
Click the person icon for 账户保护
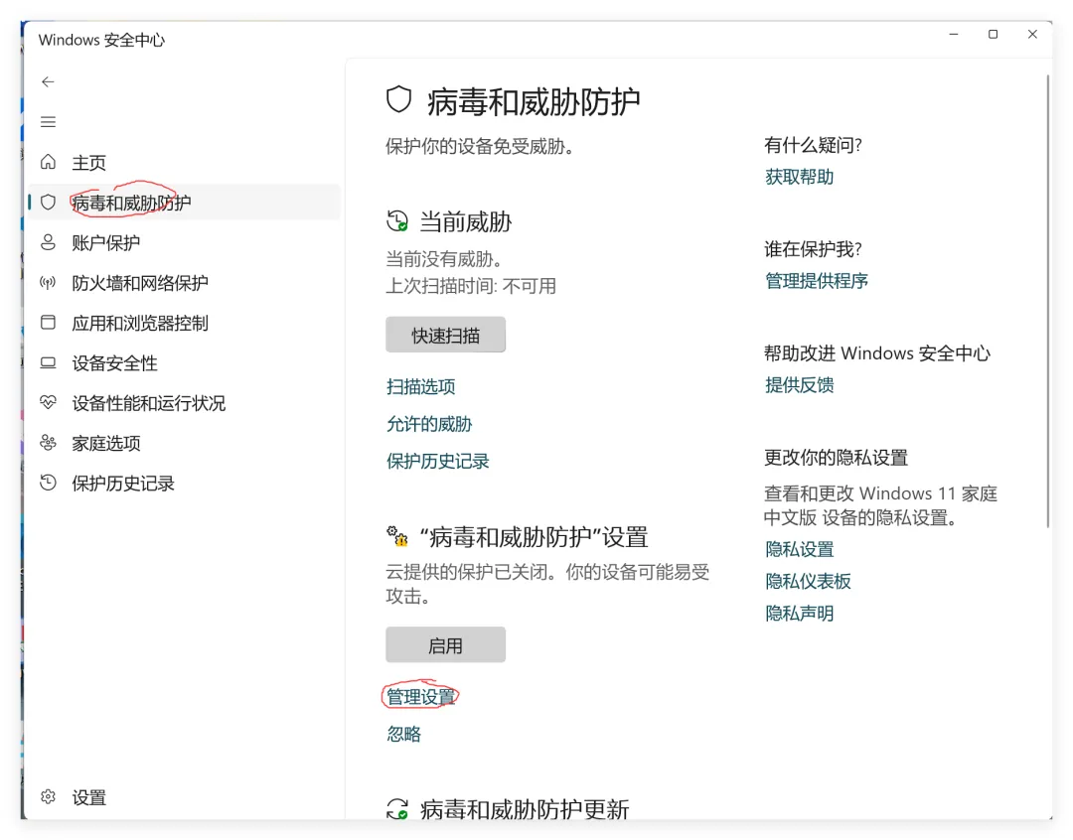[x=48, y=242]
